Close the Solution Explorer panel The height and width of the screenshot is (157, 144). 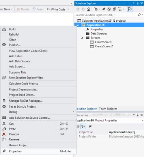pyautogui.click(x=141, y=3)
